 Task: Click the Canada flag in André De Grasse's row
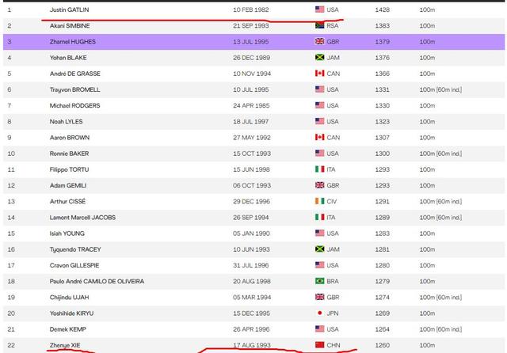point(320,74)
